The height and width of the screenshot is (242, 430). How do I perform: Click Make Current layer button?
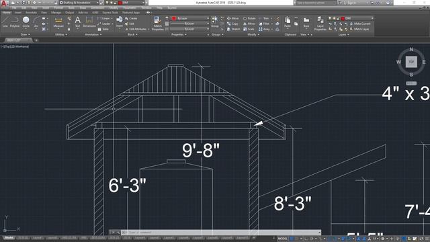point(360,24)
